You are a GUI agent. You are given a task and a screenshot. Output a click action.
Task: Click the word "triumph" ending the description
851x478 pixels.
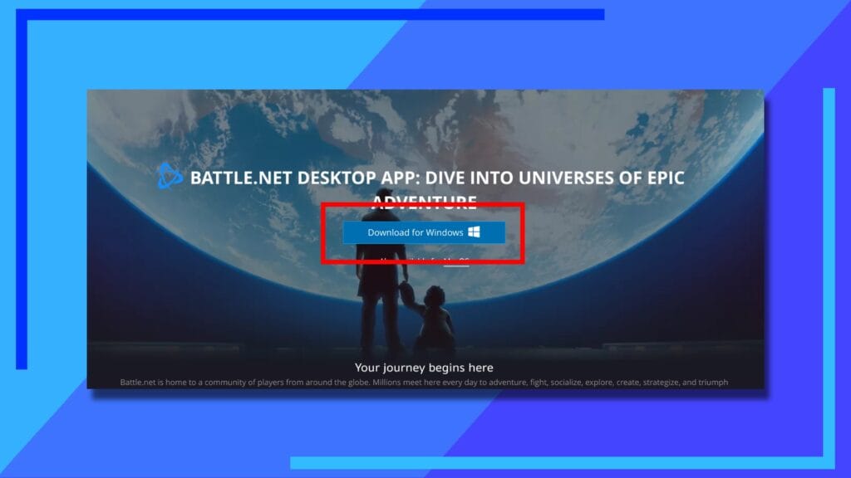click(711, 383)
